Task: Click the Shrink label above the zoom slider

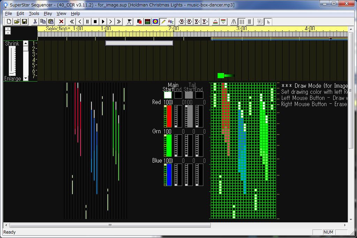Action: [x=12, y=44]
